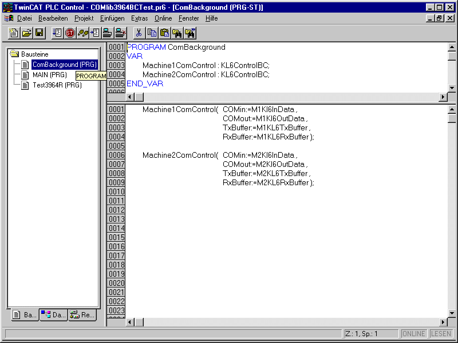Click the code pane's up scroll arrow

tap(452, 110)
